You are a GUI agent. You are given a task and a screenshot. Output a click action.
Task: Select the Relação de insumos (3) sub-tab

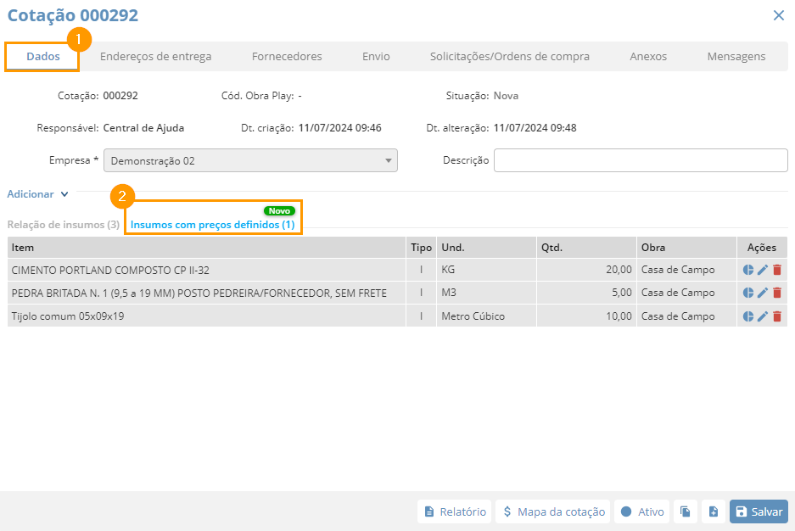pyautogui.click(x=64, y=225)
